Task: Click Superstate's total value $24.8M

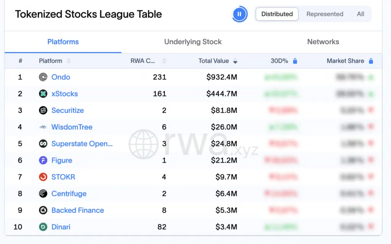Action: [x=224, y=144]
